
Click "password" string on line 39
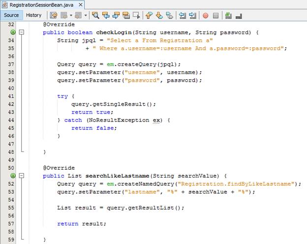pos(142,80)
